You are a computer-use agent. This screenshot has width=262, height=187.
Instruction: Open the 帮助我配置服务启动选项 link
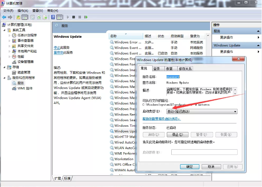point(162,119)
